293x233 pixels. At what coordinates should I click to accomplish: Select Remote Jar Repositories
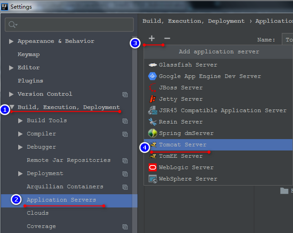pyautogui.click(x=68, y=160)
